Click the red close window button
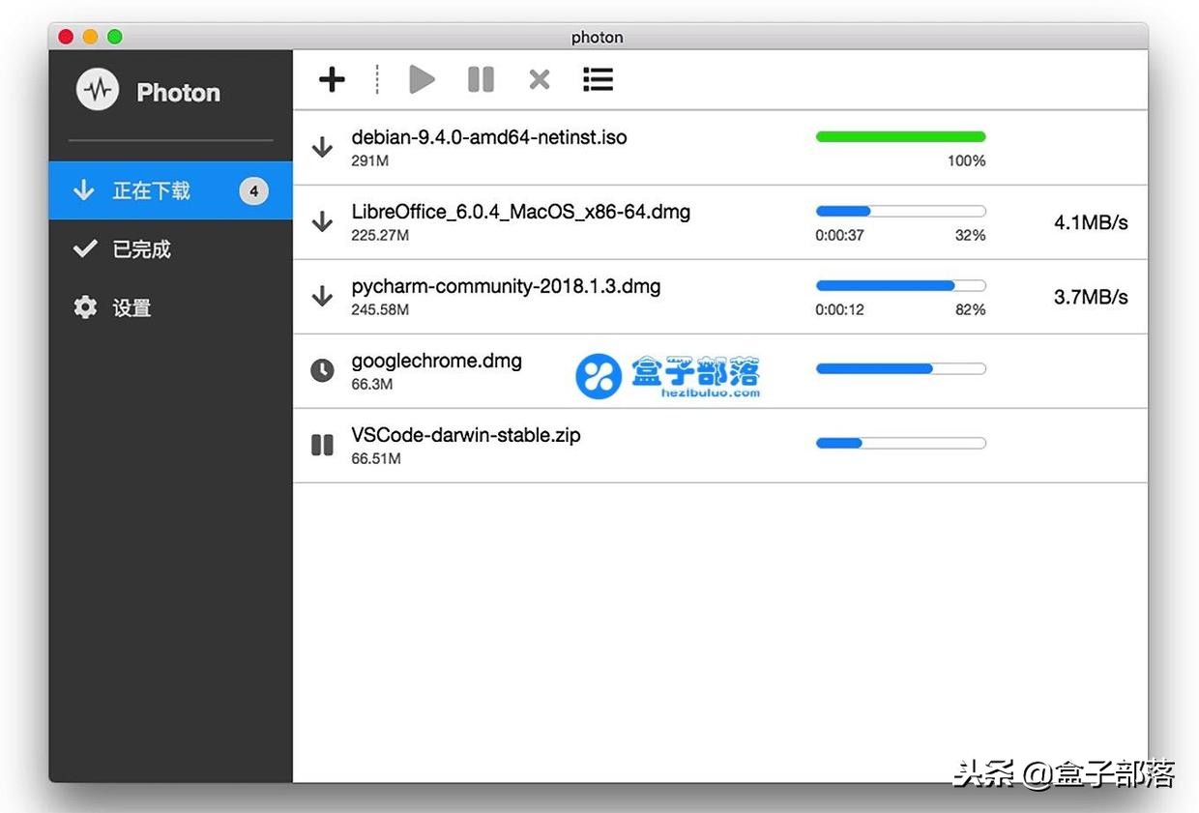Screen dimensions: 1199x813 [x=66, y=37]
